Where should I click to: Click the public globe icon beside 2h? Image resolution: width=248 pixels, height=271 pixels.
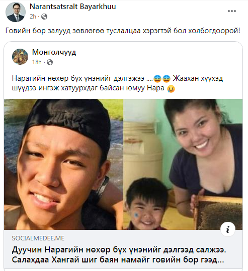pos(44,17)
